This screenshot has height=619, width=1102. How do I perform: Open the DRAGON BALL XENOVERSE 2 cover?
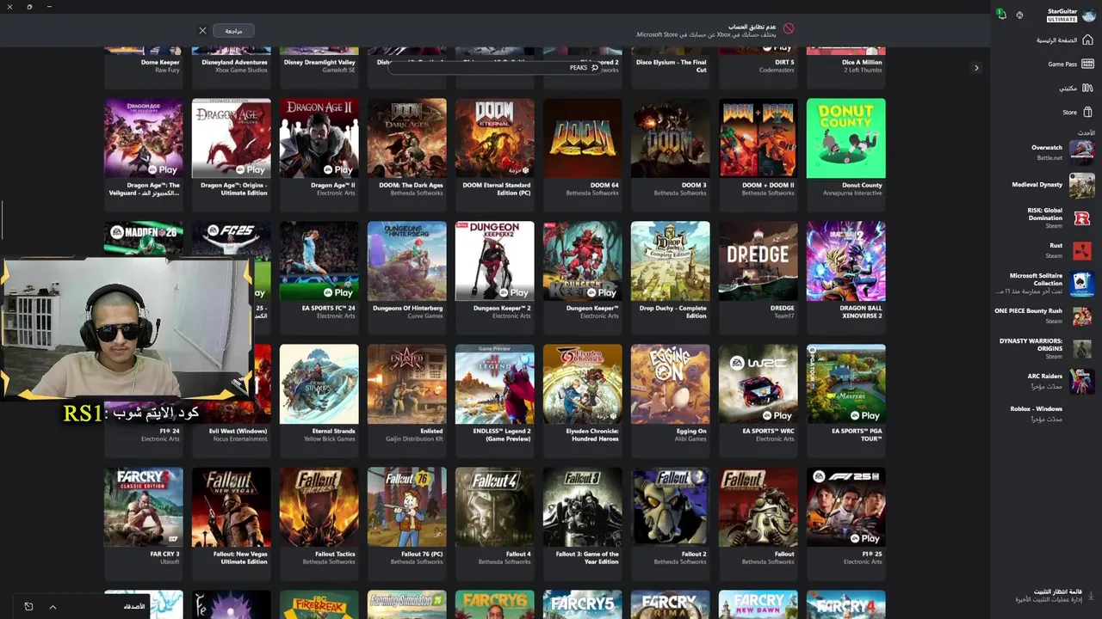pyautogui.click(x=846, y=261)
